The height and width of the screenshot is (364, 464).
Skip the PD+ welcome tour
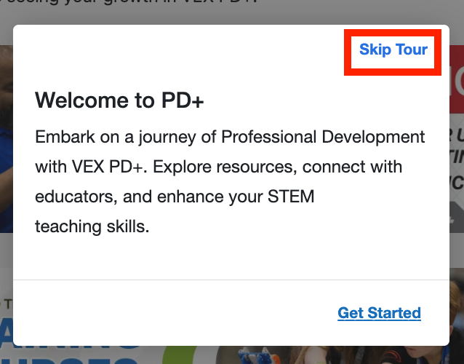pos(393,50)
